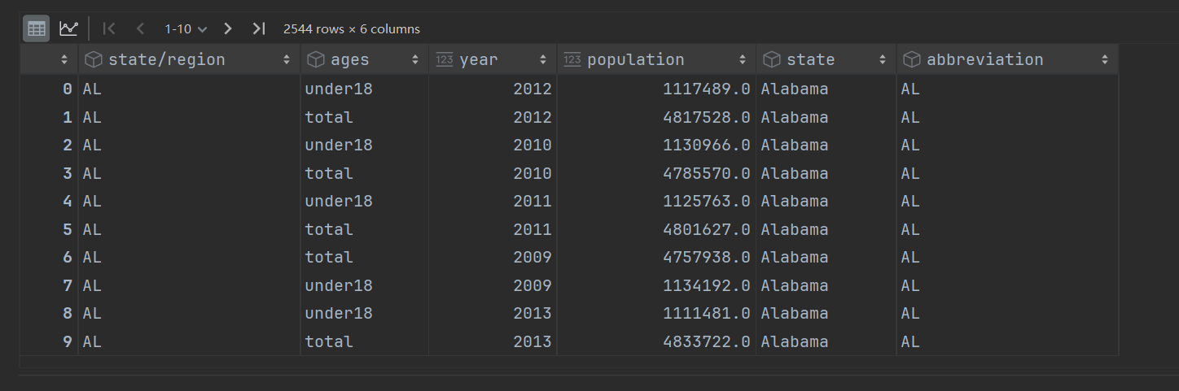Jump to last page arrow

click(x=258, y=28)
